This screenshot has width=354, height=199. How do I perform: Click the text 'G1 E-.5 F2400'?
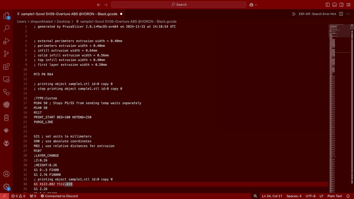(x=46, y=170)
